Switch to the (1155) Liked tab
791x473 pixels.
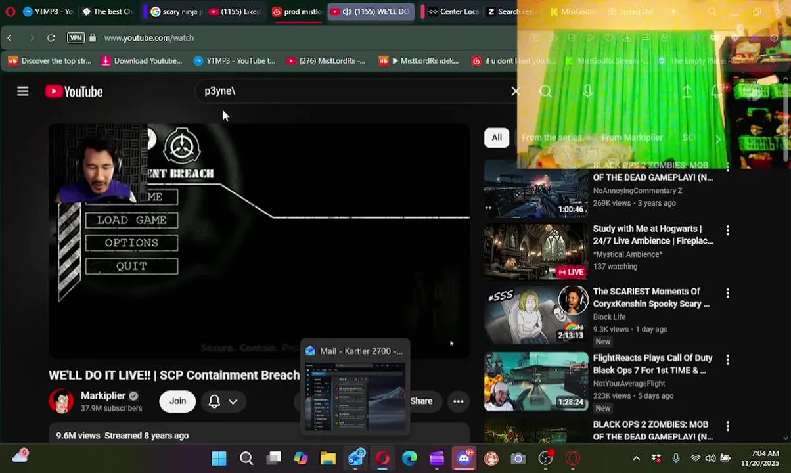[235, 12]
